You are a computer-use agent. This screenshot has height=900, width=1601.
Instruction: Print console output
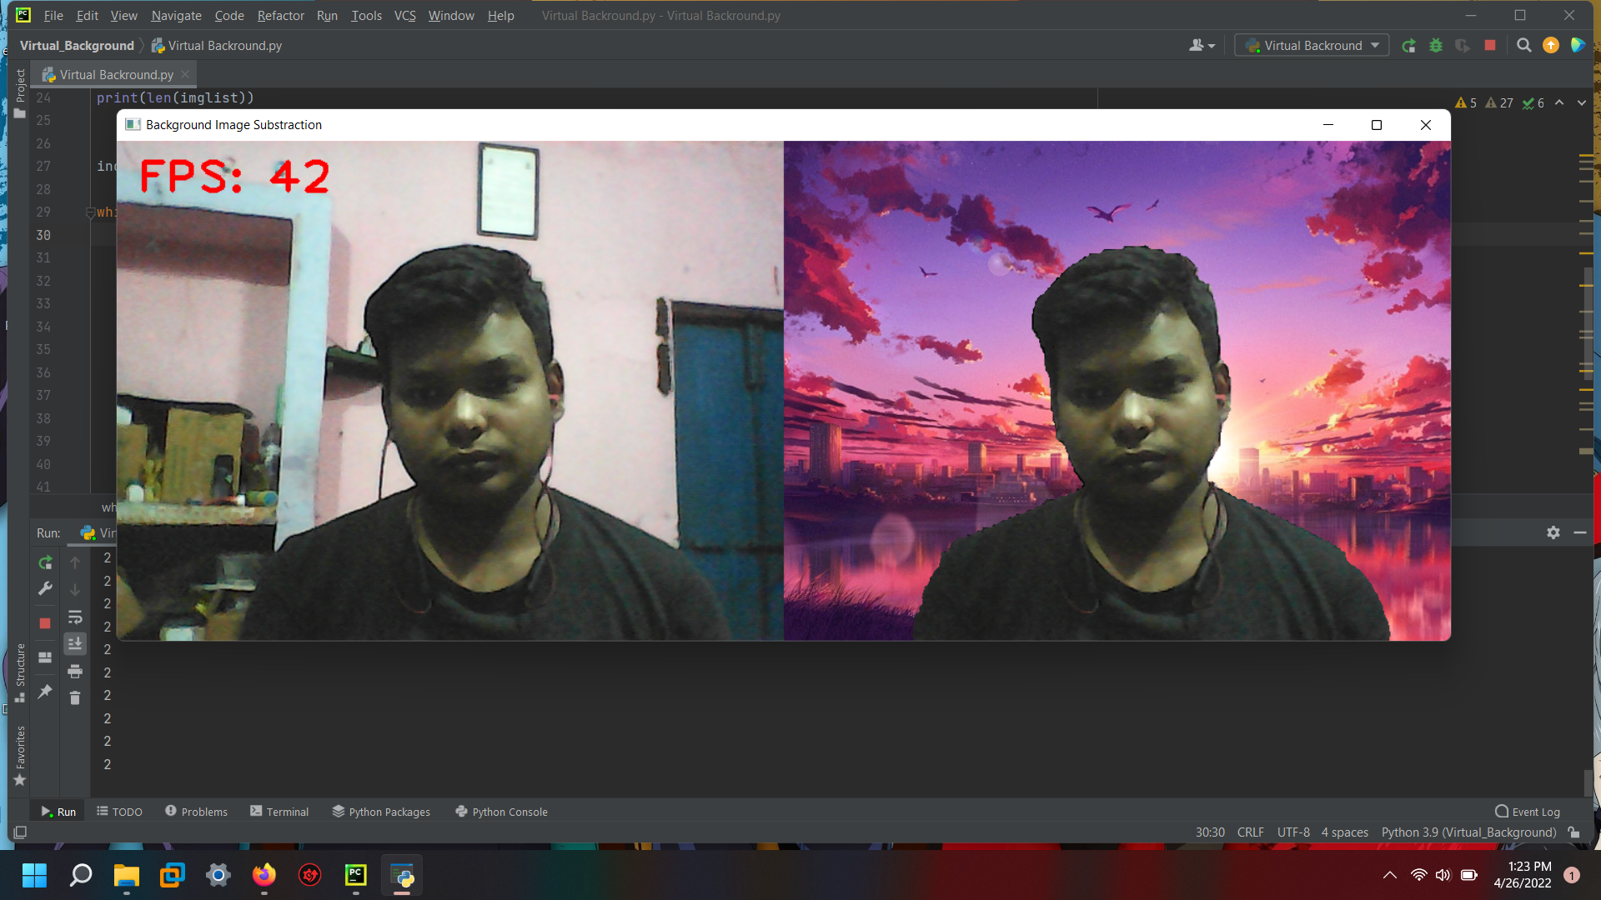coord(75,672)
